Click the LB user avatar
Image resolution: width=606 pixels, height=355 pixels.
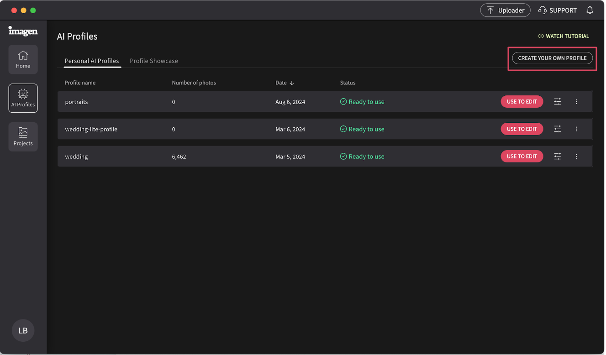coord(23,330)
